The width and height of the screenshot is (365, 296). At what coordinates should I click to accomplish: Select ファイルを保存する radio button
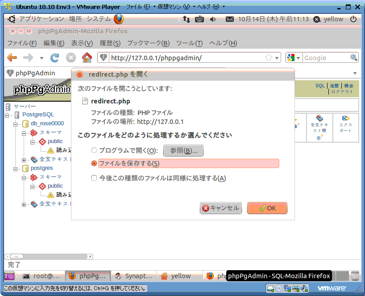pos(94,163)
